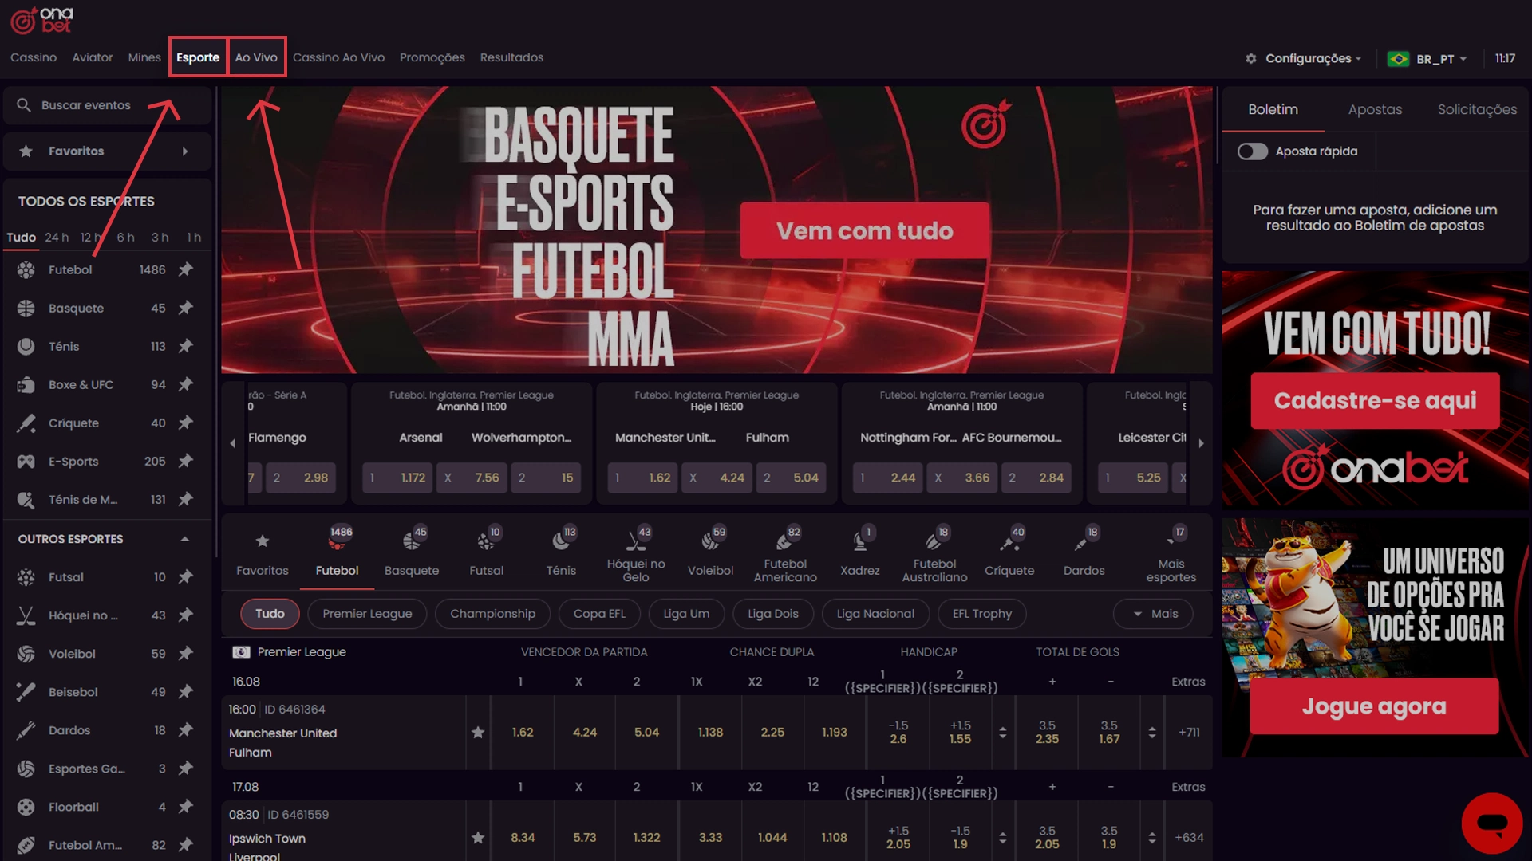Switch to the Apostas tab
This screenshot has height=861, width=1532.
pyautogui.click(x=1375, y=110)
